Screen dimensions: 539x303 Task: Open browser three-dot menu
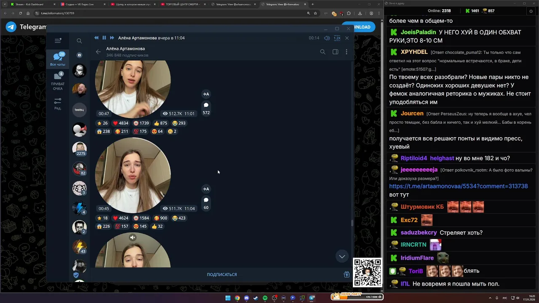pos(378,13)
